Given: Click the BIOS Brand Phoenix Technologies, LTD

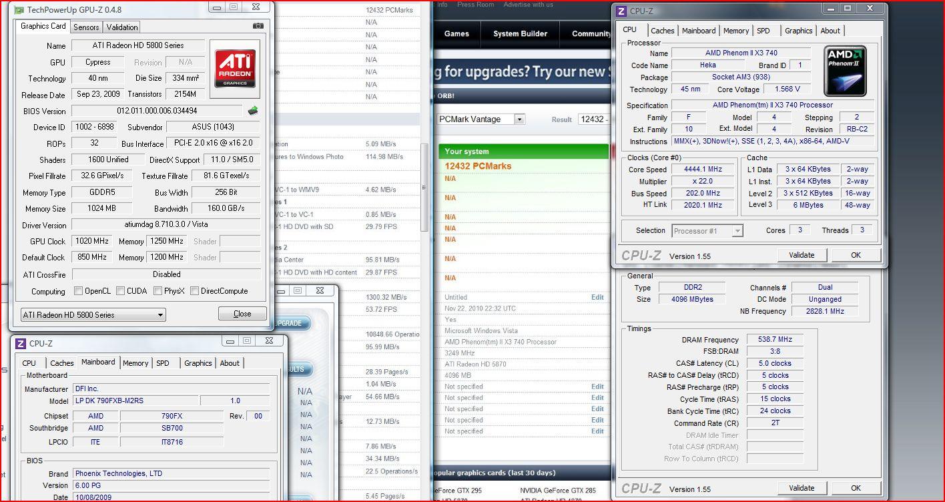Looking at the screenshot, I should pyautogui.click(x=171, y=473).
